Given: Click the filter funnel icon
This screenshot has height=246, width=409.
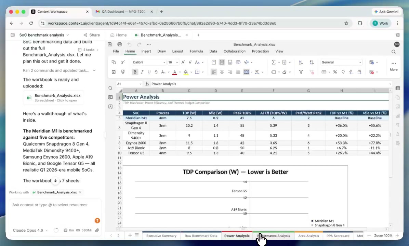Looking at the screenshot, I should click(301, 72).
